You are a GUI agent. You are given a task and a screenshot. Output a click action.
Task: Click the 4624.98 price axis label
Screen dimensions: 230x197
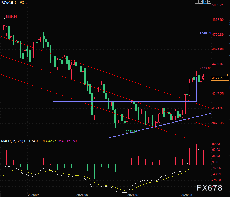(218, 49)
